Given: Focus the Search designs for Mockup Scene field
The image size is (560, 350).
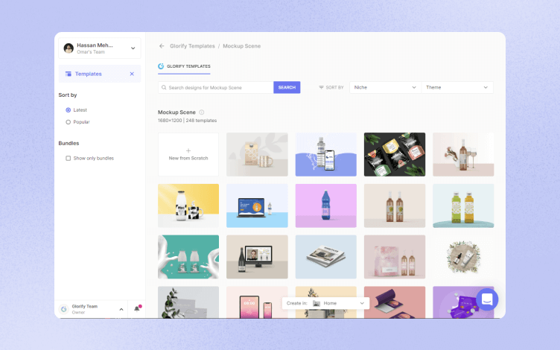Looking at the screenshot, I should pyautogui.click(x=216, y=88).
